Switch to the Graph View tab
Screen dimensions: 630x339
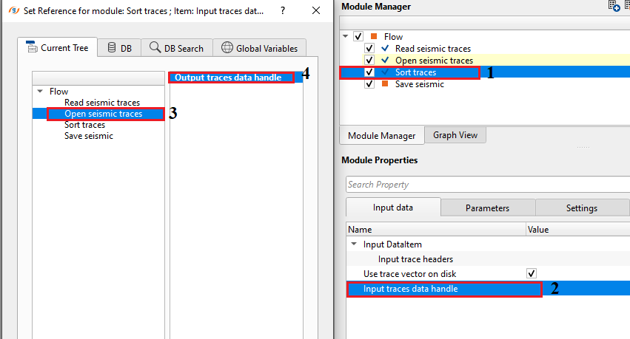coord(455,135)
